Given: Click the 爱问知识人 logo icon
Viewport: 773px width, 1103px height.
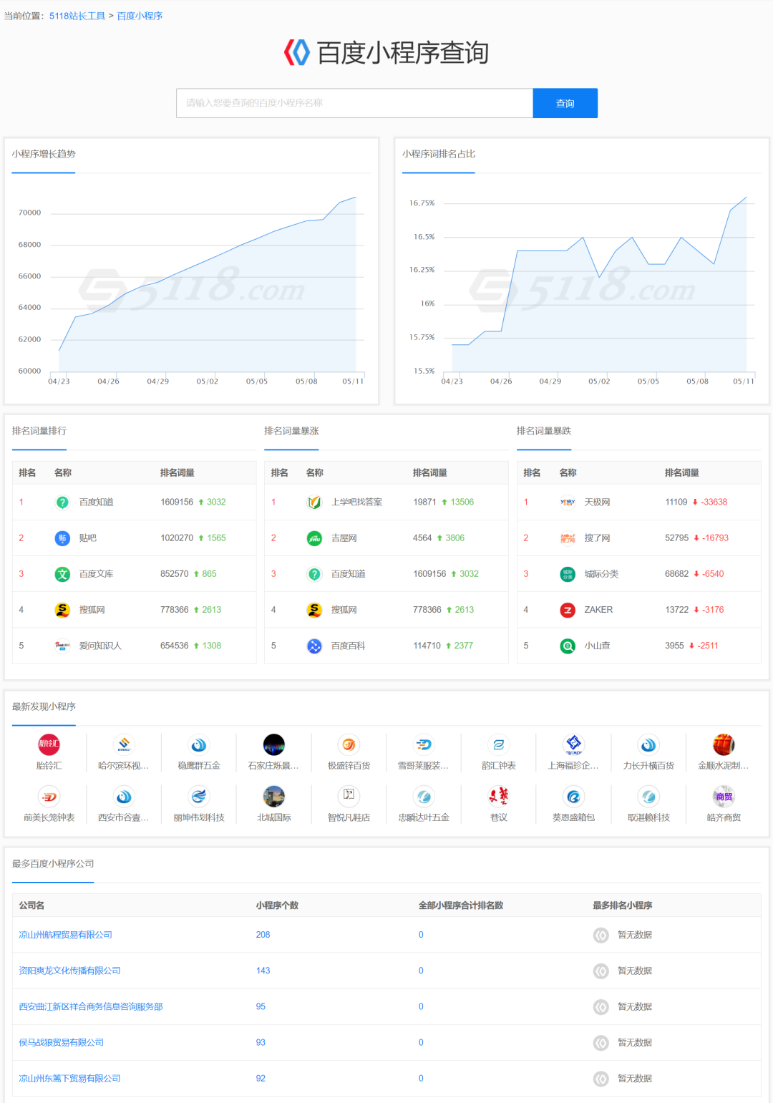Looking at the screenshot, I should 62,646.
